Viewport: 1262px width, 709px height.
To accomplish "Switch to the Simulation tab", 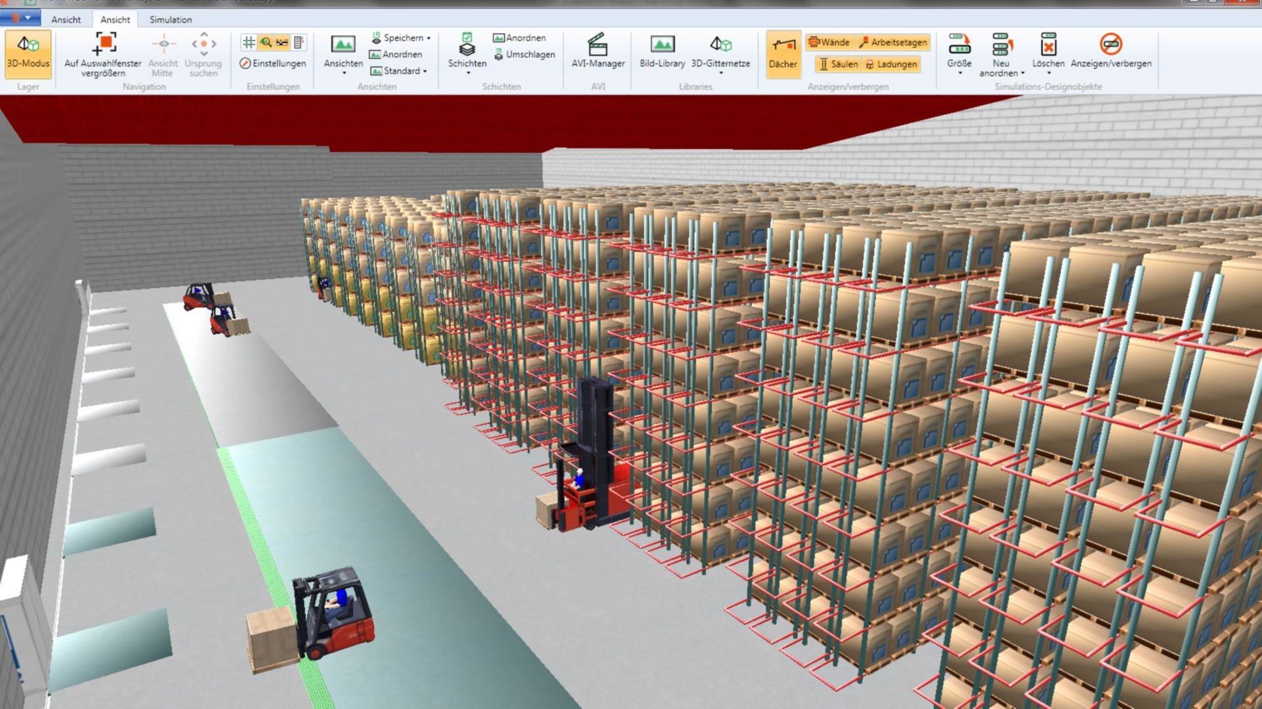I will pos(170,20).
